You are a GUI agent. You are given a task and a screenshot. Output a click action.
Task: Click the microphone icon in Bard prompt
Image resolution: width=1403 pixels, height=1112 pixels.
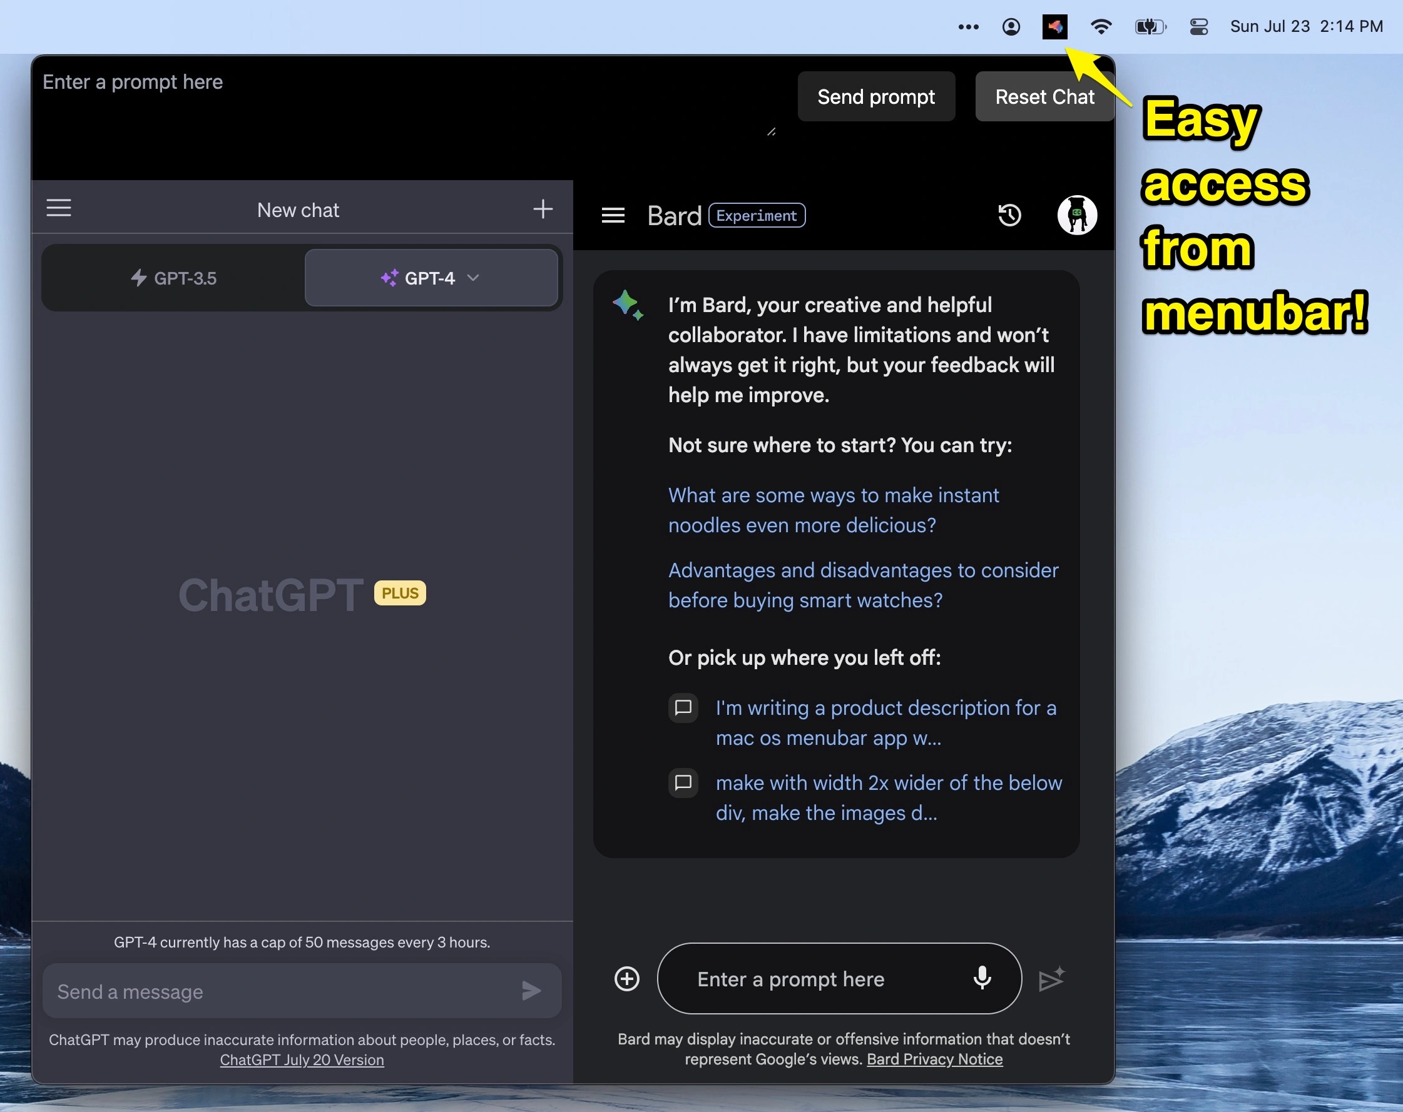(x=982, y=978)
